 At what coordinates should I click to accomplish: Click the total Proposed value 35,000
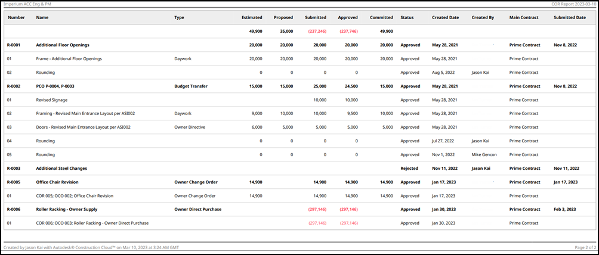click(286, 32)
